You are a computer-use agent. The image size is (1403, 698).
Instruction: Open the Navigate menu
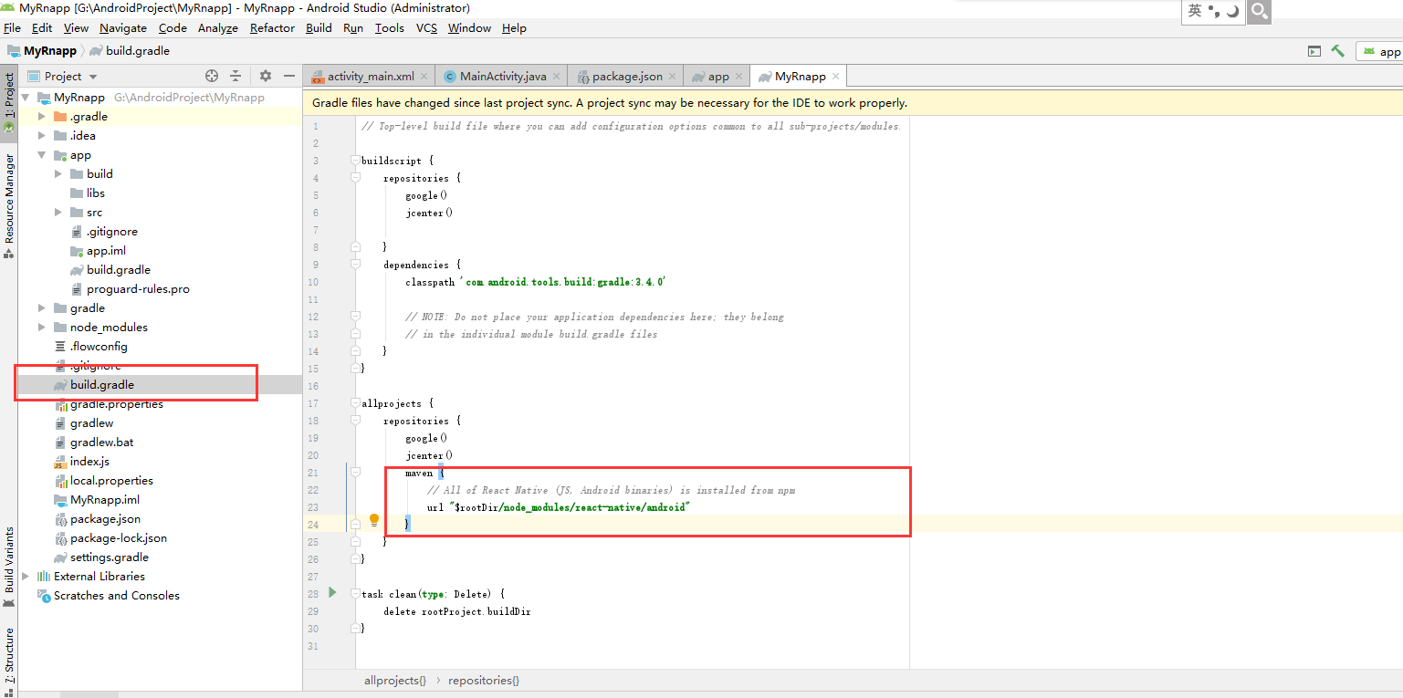coord(123,28)
